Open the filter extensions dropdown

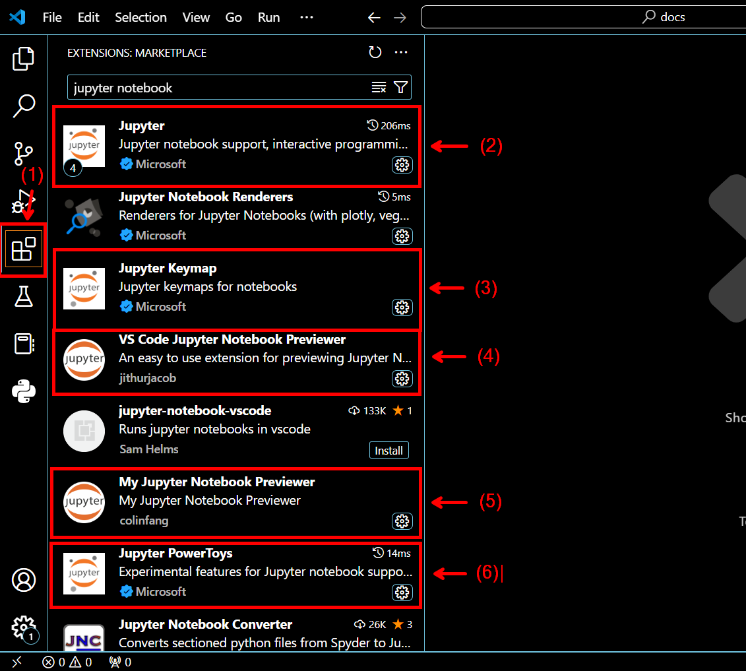point(400,87)
